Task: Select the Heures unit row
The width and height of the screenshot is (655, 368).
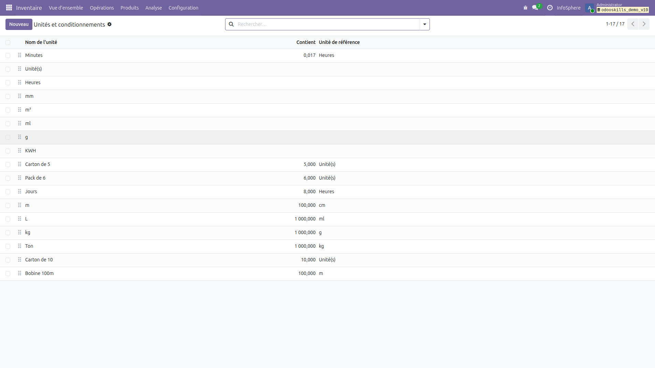Action: [x=33, y=82]
